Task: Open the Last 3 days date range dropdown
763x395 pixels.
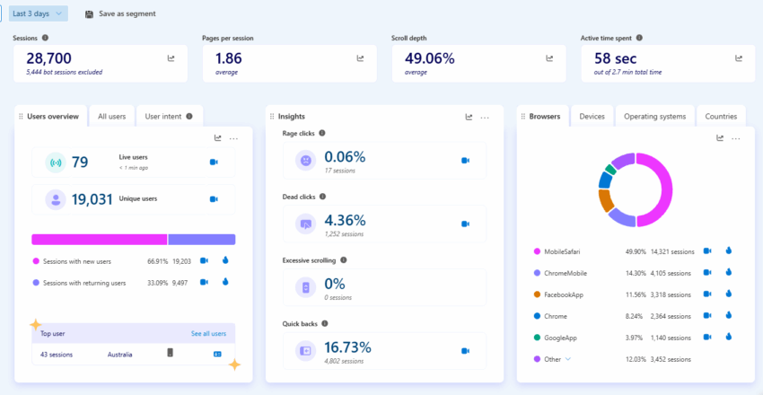Action: pyautogui.click(x=39, y=13)
